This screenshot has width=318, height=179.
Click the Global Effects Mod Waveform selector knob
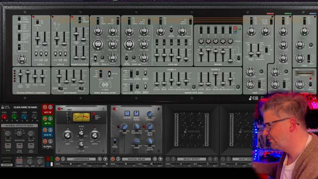[x=19, y=134]
